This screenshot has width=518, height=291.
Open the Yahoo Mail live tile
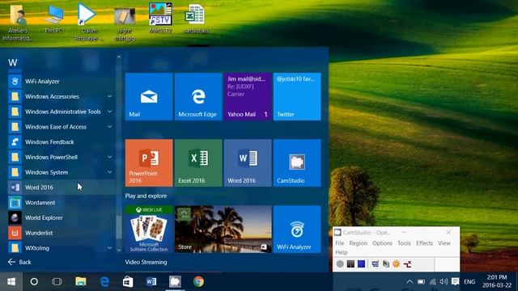click(x=248, y=97)
